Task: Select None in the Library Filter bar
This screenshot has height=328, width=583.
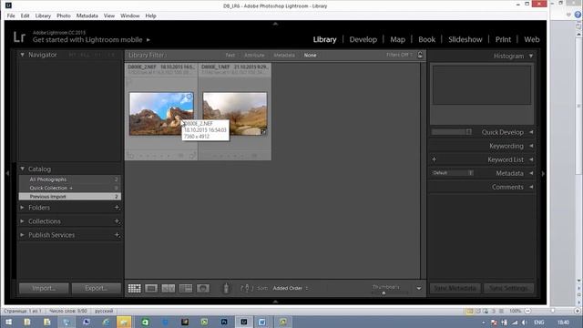Action: coord(310,55)
